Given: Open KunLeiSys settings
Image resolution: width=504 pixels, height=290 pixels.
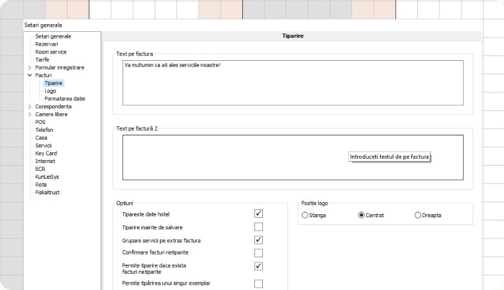Looking at the screenshot, I should pos(47,177).
